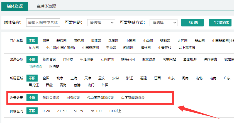Viewport: 234px width, 123px height.
Task: Click the 媒体名称 input field
Action: [x=43, y=23]
